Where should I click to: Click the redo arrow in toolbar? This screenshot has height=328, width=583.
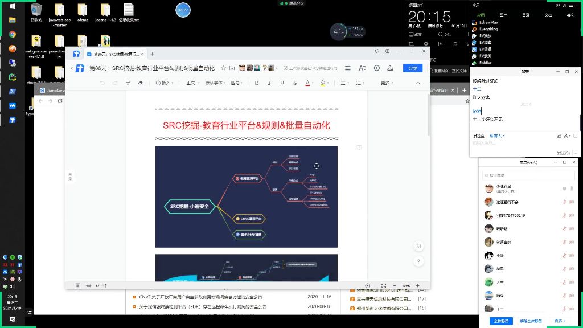(115, 83)
